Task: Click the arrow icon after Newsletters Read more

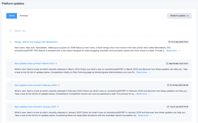Action: 179,51
